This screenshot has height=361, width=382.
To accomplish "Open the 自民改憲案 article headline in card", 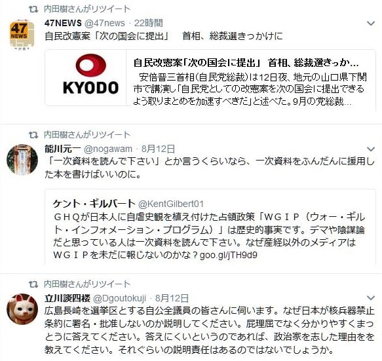I will 246,63.
